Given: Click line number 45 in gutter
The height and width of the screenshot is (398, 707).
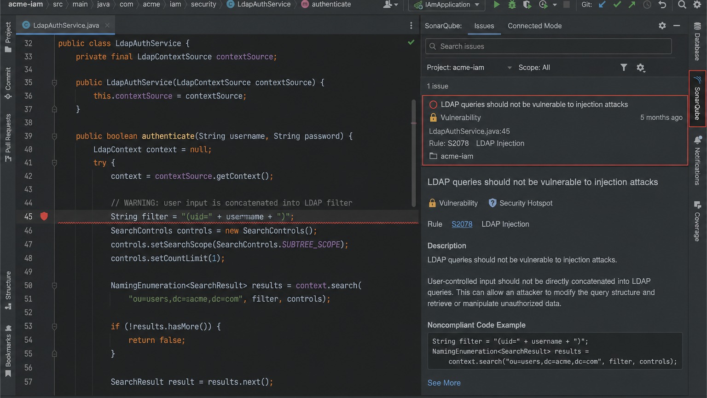Looking at the screenshot, I should coord(29,217).
